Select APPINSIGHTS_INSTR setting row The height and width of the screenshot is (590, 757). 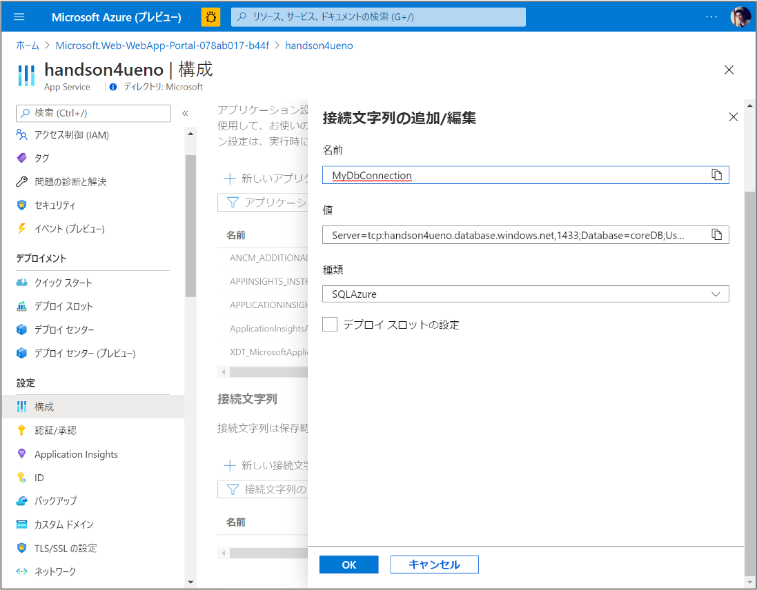[263, 281]
